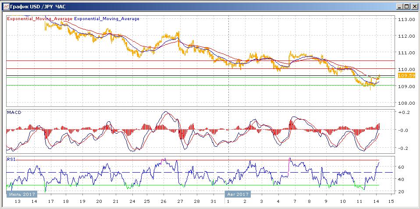Click the -0.0 MACD axis label
Image resolution: width=420 pixels, height=209 pixels.
click(x=404, y=130)
